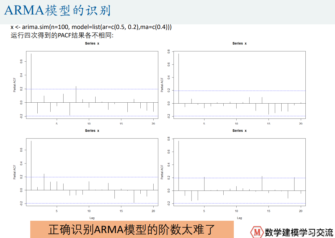This screenshot has height=238, width=335.
Task: Click the bottom-right plot's Series x title
Action: tap(239, 131)
